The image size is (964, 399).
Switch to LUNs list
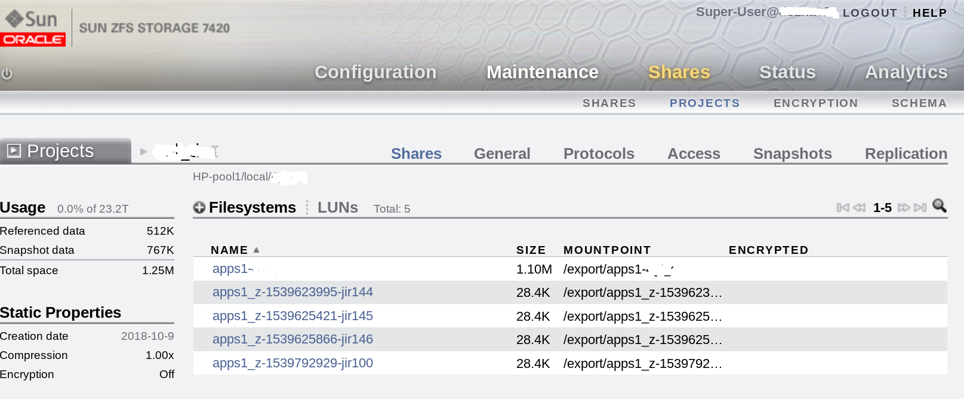(x=338, y=207)
